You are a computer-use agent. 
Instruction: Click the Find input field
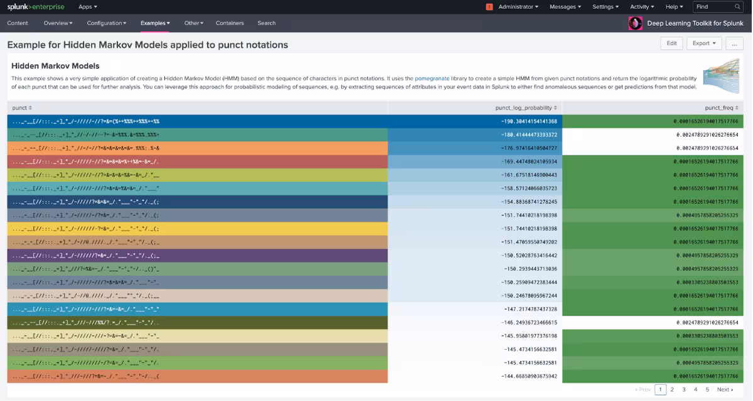tap(713, 7)
